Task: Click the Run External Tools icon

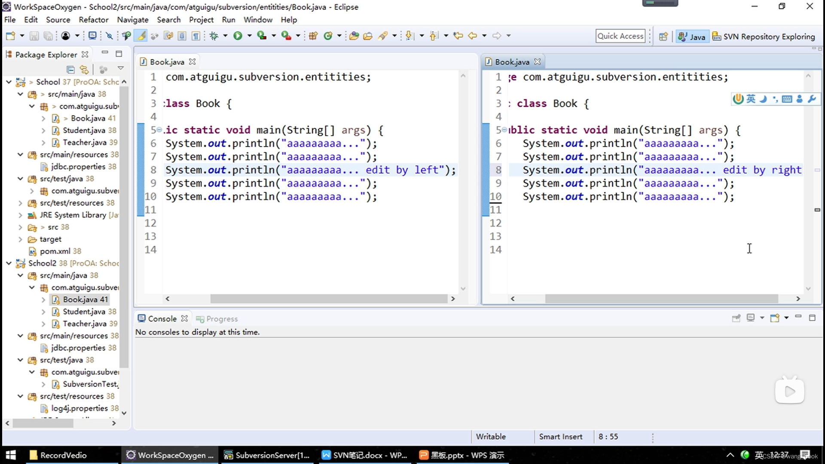Action: (x=286, y=36)
